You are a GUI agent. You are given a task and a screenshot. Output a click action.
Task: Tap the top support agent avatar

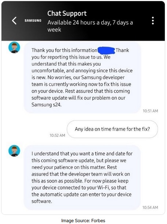click(14, 47)
